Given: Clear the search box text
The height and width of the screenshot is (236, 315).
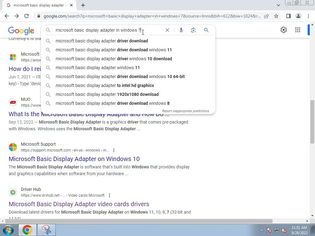Looking at the screenshot, I should point(167,30).
